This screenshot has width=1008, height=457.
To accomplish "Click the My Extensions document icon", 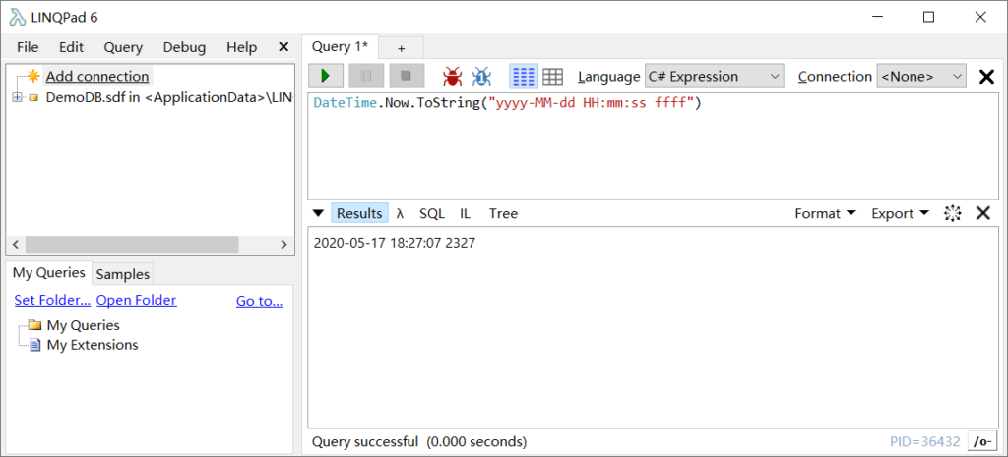I will (35, 345).
